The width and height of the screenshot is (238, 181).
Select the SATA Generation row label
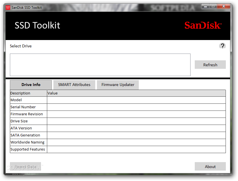(25, 135)
